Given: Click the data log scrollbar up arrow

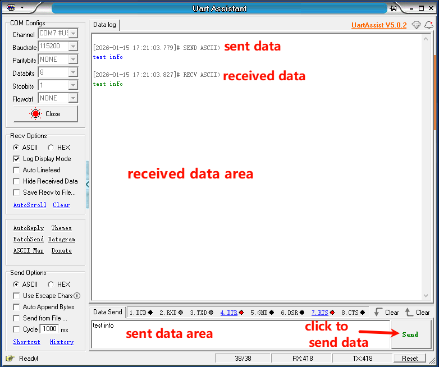Looking at the screenshot, I should click(426, 39).
